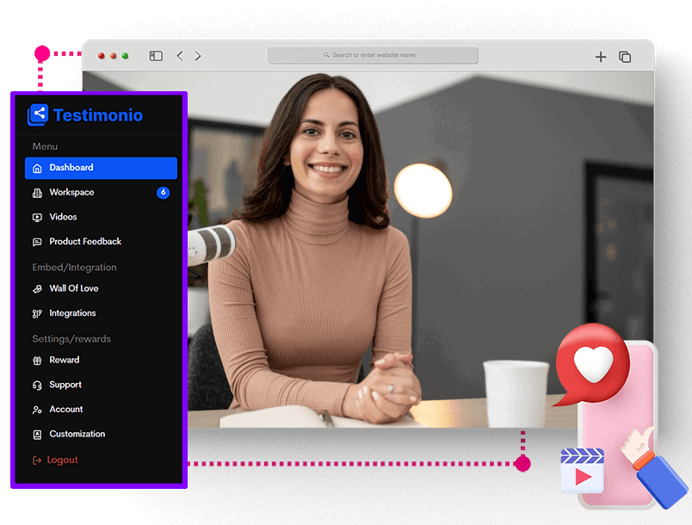Go back with the browser arrow
692x525 pixels.
(180, 56)
